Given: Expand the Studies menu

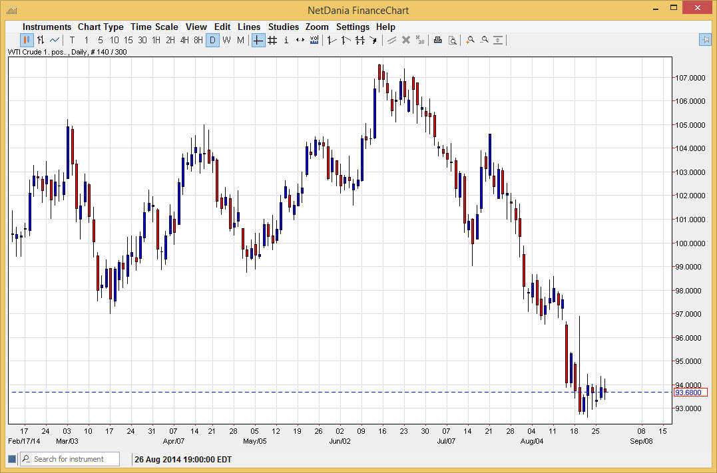Looking at the screenshot, I should coord(284,27).
